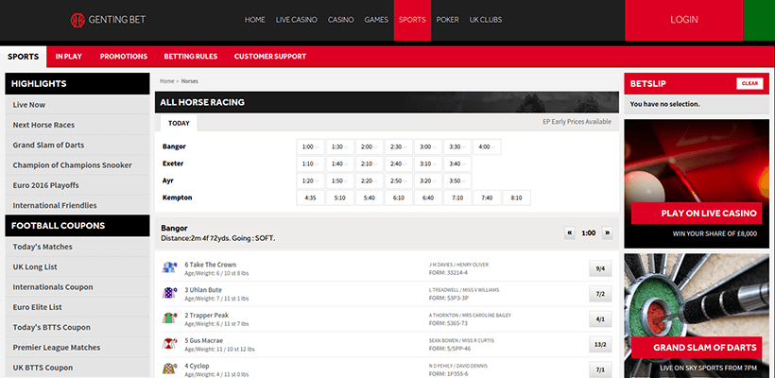Open Internationals Coupon link
Viewport: 775px width, 378px height.
77,287
